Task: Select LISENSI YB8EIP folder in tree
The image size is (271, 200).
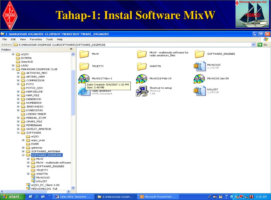Action: click(36, 114)
